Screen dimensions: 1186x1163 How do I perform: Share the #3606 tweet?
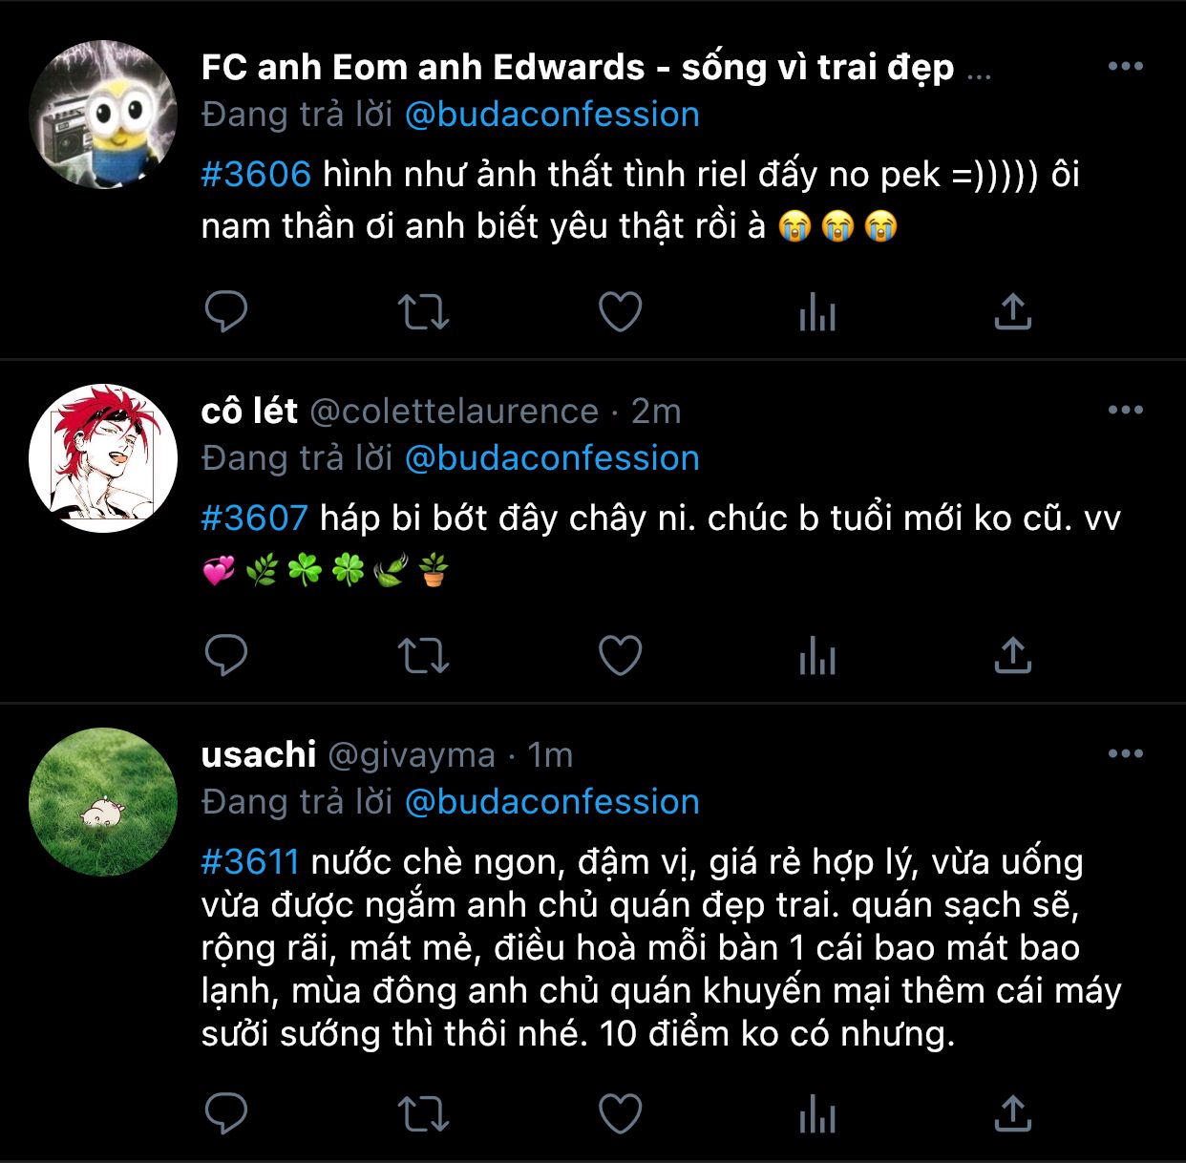(x=1013, y=311)
